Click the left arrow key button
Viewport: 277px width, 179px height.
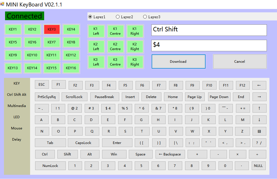click(x=259, y=85)
